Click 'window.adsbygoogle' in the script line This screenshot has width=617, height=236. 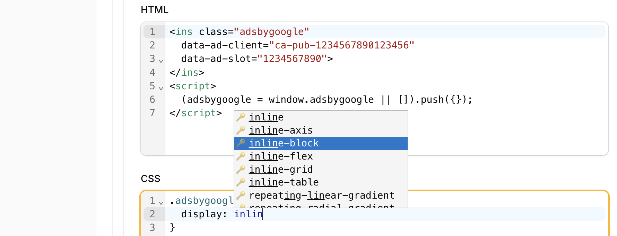[321, 100]
